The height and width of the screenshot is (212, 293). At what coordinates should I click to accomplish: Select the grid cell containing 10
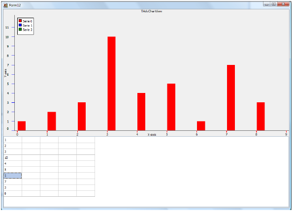[13, 158]
